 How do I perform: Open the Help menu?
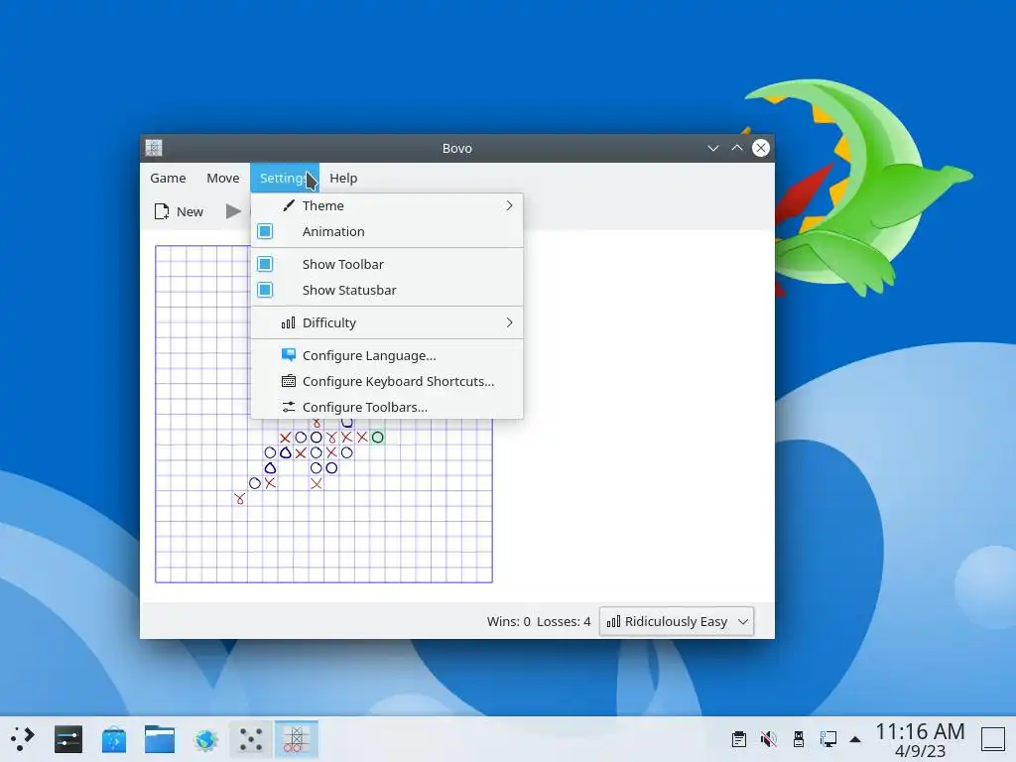click(x=342, y=178)
